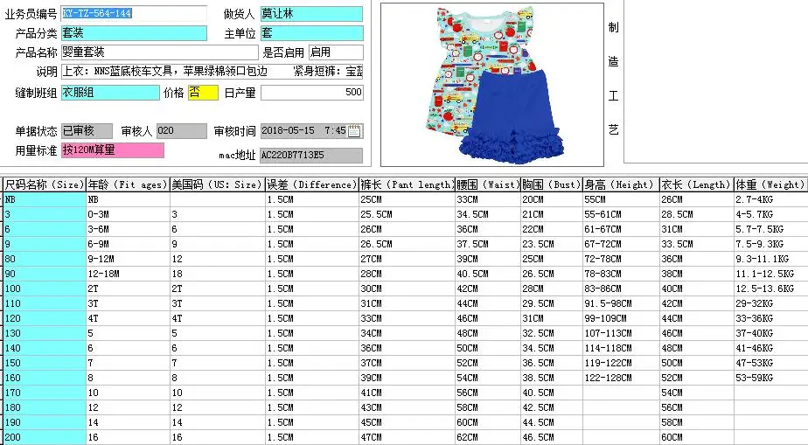This screenshot has width=808, height=445.
Task: Click the height cell 122-128CM
Action: click(621, 378)
